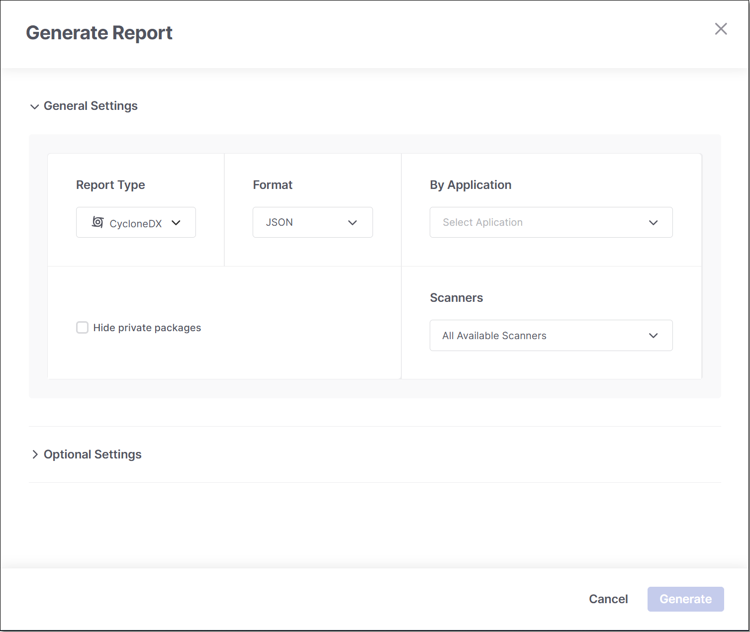
Task: Click the Generate Report title
Action: (99, 33)
